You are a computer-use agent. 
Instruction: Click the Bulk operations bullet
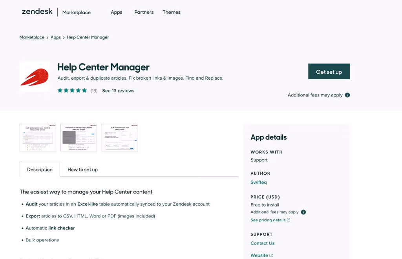pos(42,240)
